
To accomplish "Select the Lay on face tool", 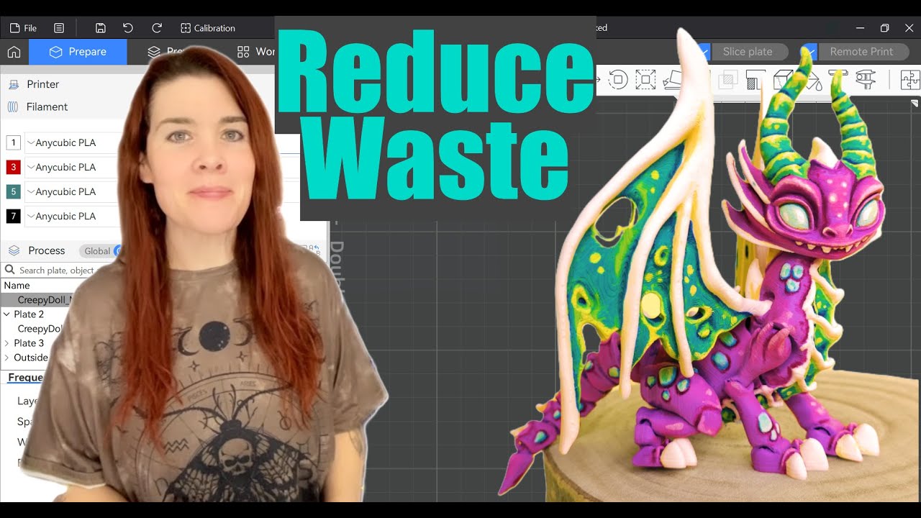I will click(x=671, y=79).
